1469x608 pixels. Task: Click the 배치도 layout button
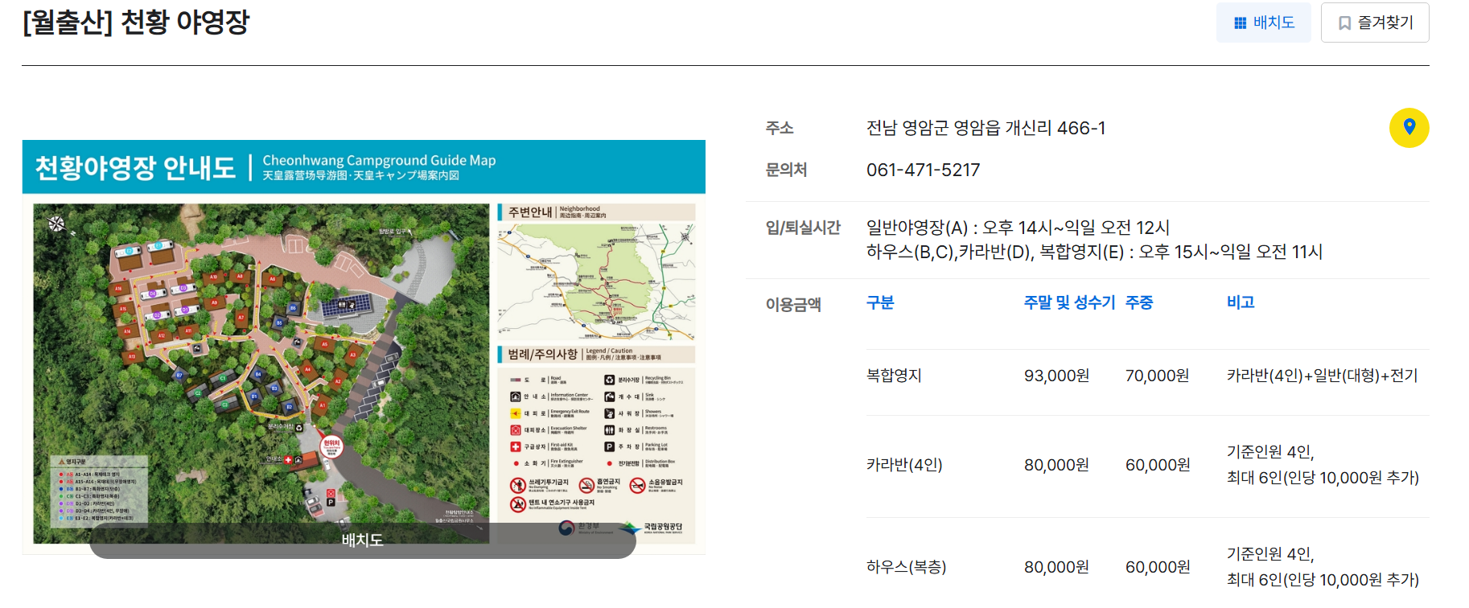point(1263,23)
